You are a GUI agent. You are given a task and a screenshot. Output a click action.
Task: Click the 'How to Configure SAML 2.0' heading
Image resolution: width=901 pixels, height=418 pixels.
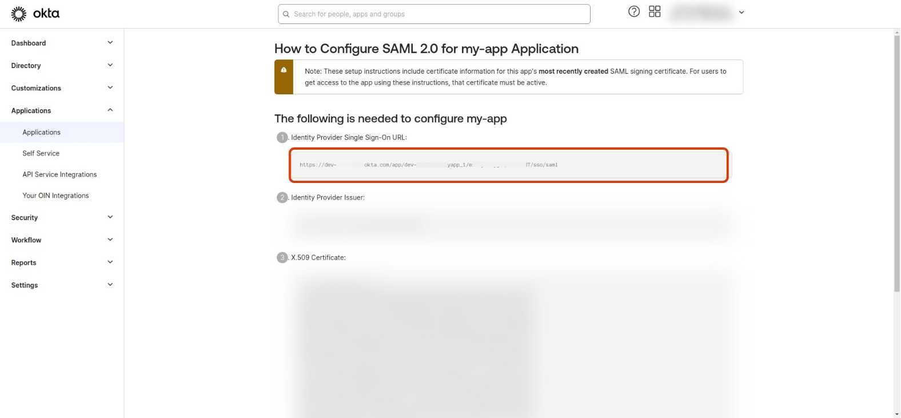tap(426, 49)
